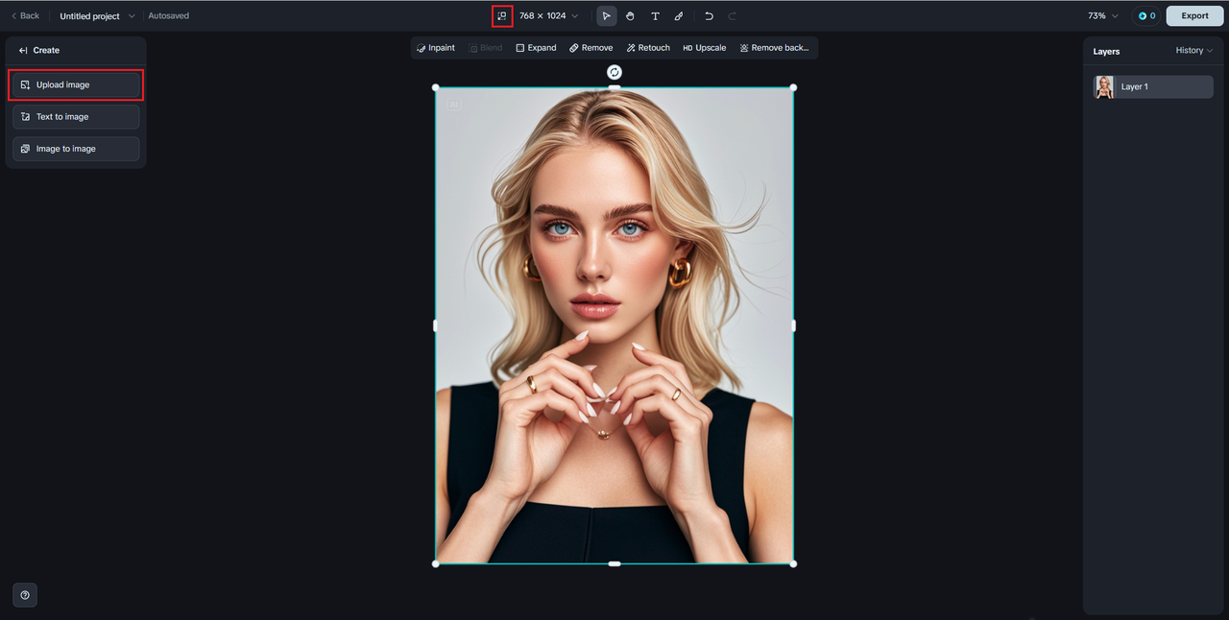Click the right-edge middle resize handle
Viewport: 1229px width, 620px height.
click(x=793, y=325)
